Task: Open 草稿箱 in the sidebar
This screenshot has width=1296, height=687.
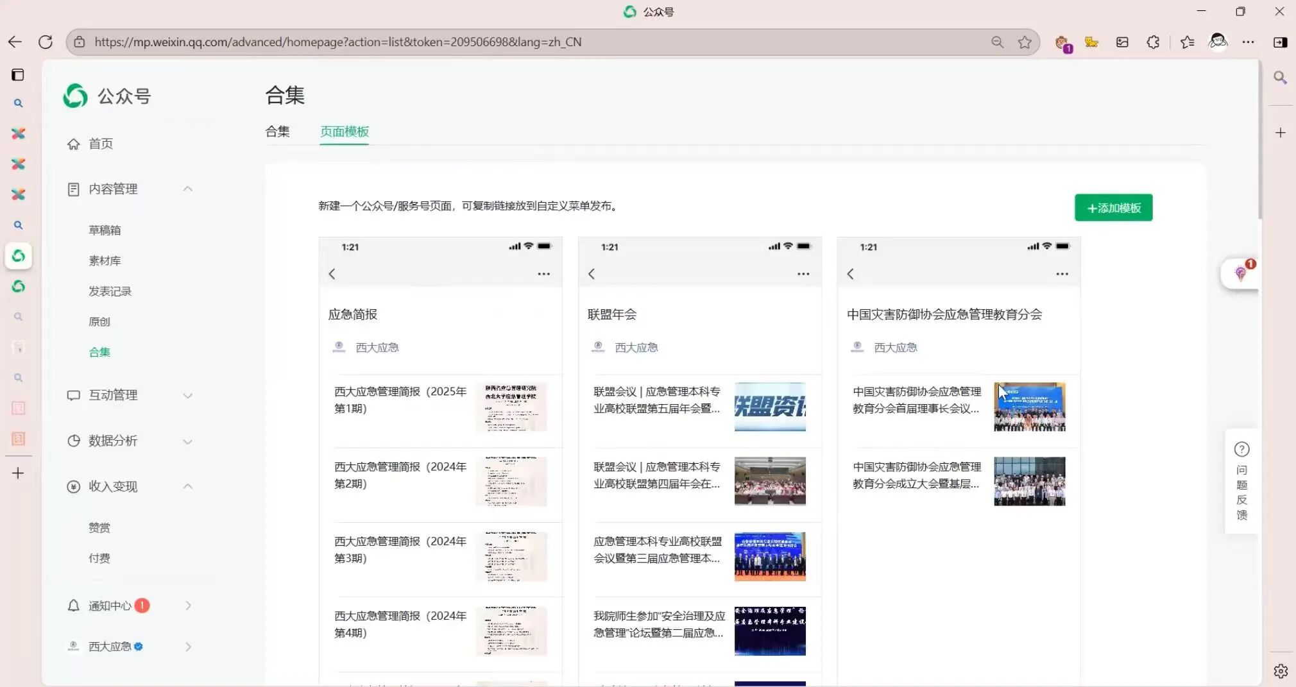Action: point(105,230)
